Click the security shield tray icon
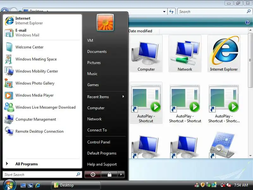The height and width of the screenshot is (190, 253). tap(203, 185)
